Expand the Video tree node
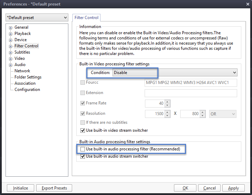Screen dimensions: 252x195 (10, 59)
